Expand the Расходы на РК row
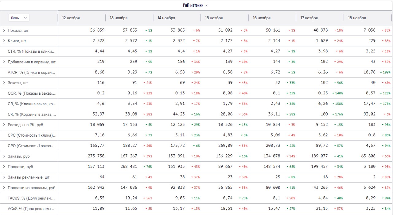The height and width of the screenshot is (215, 393). coord(4,125)
